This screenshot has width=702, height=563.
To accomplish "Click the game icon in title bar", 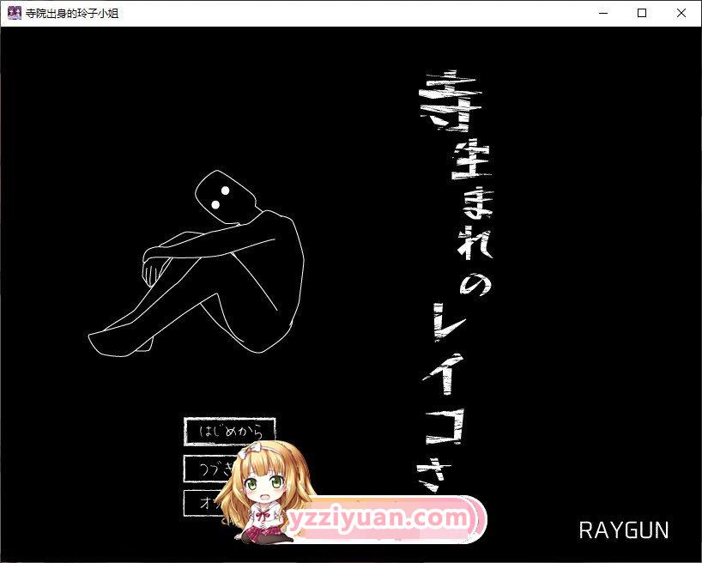I will tap(15, 13).
